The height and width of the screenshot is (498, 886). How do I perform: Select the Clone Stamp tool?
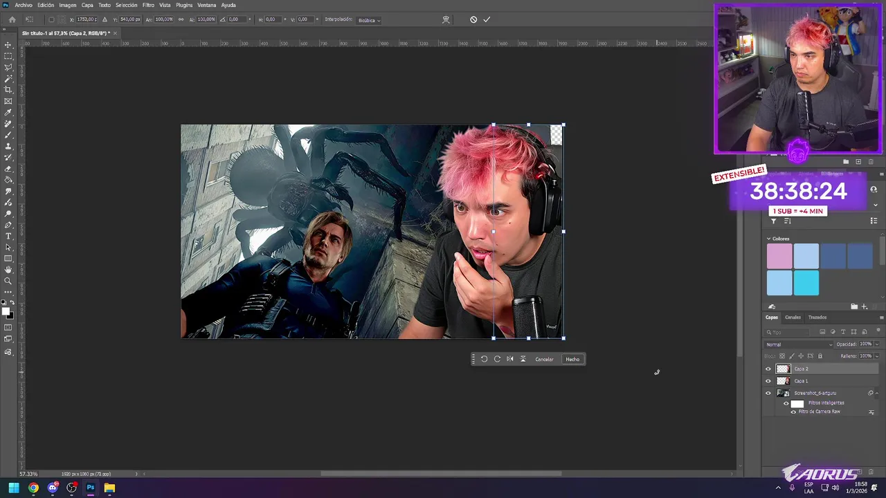click(x=8, y=146)
